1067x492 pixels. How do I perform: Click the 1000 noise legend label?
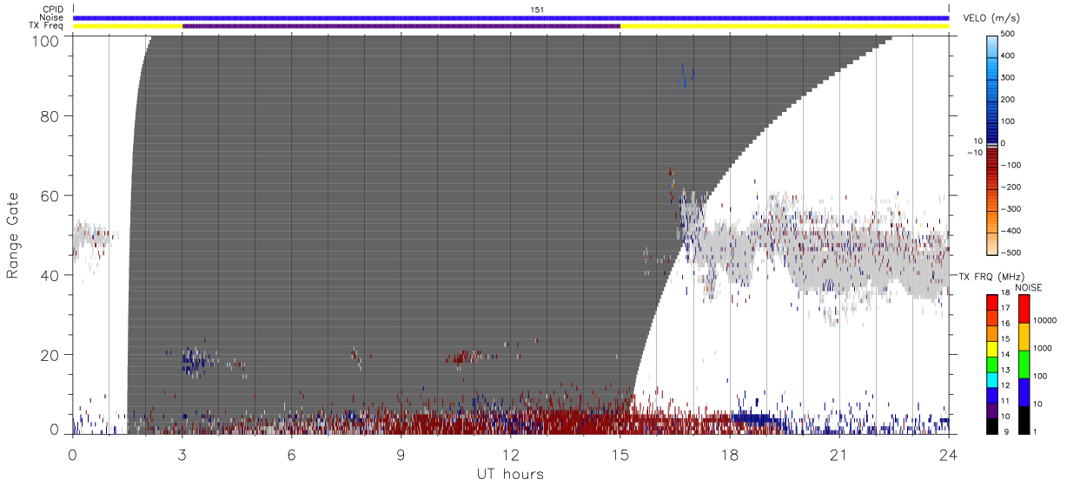click(x=1044, y=348)
